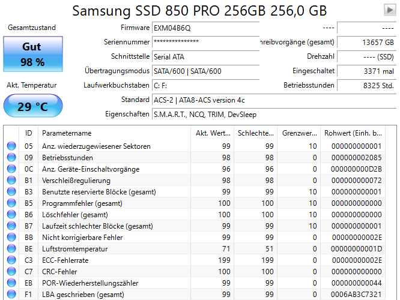Click the Rohwert column header
The width and height of the screenshot is (400, 300).
353,133
